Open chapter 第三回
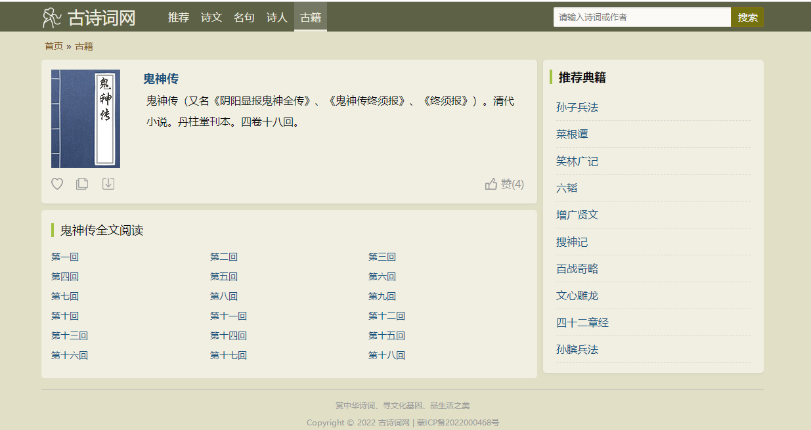 tap(382, 257)
